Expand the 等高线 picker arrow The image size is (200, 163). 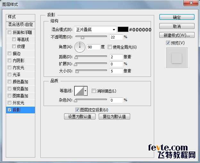coord(86,91)
